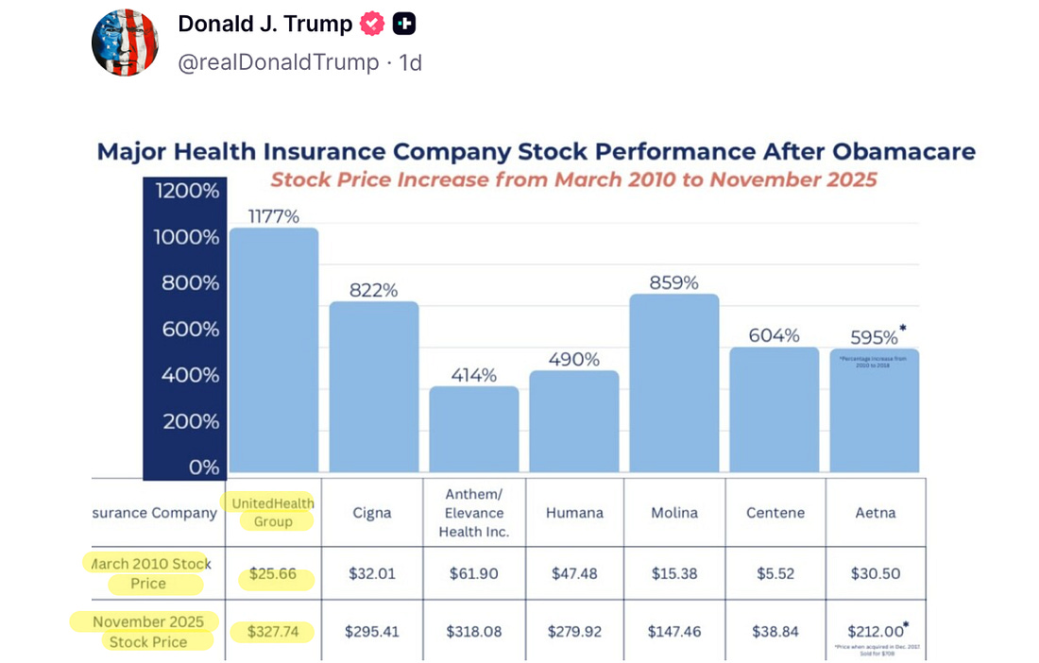Click the highlighted $25.66 stock price
Viewport: 1039px width, 663px height.
coord(276,573)
